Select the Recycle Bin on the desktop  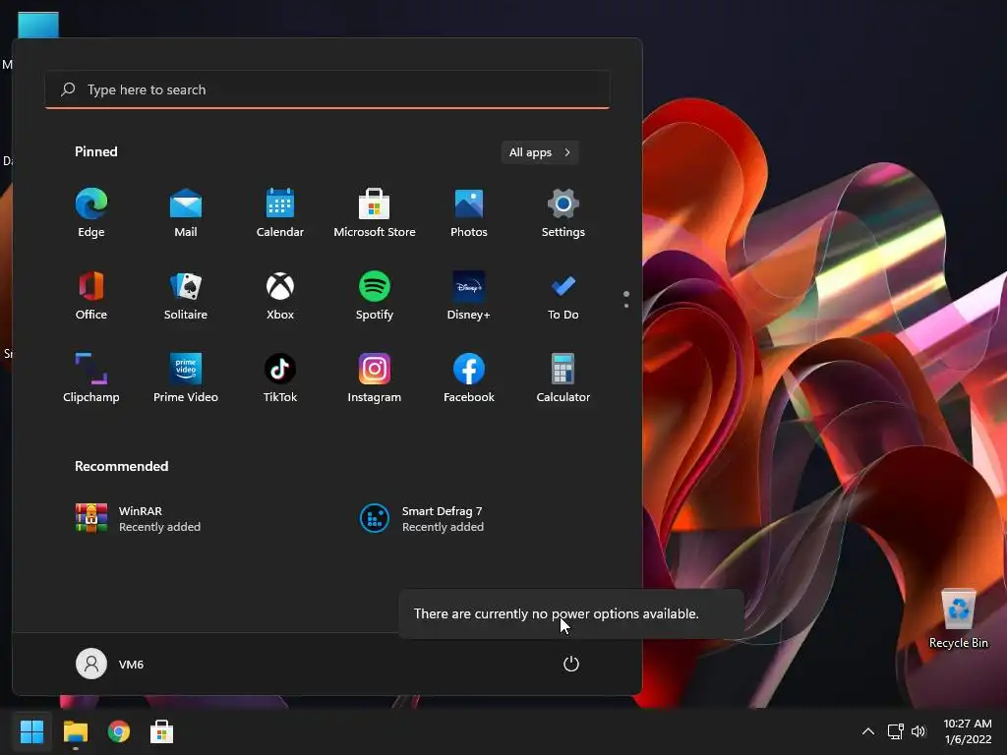click(958, 619)
